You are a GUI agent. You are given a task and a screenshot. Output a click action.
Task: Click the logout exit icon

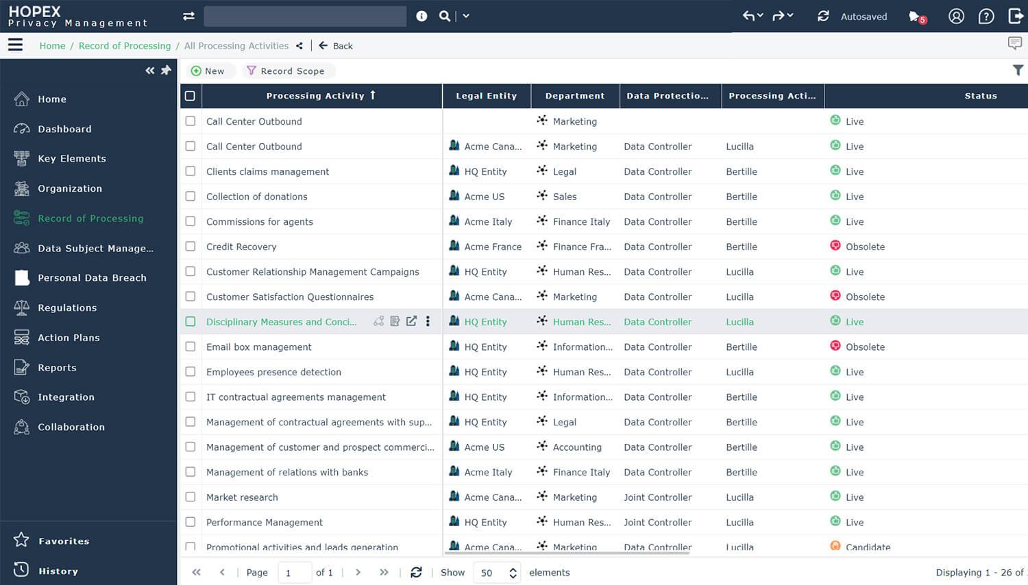pos(1016,16)
